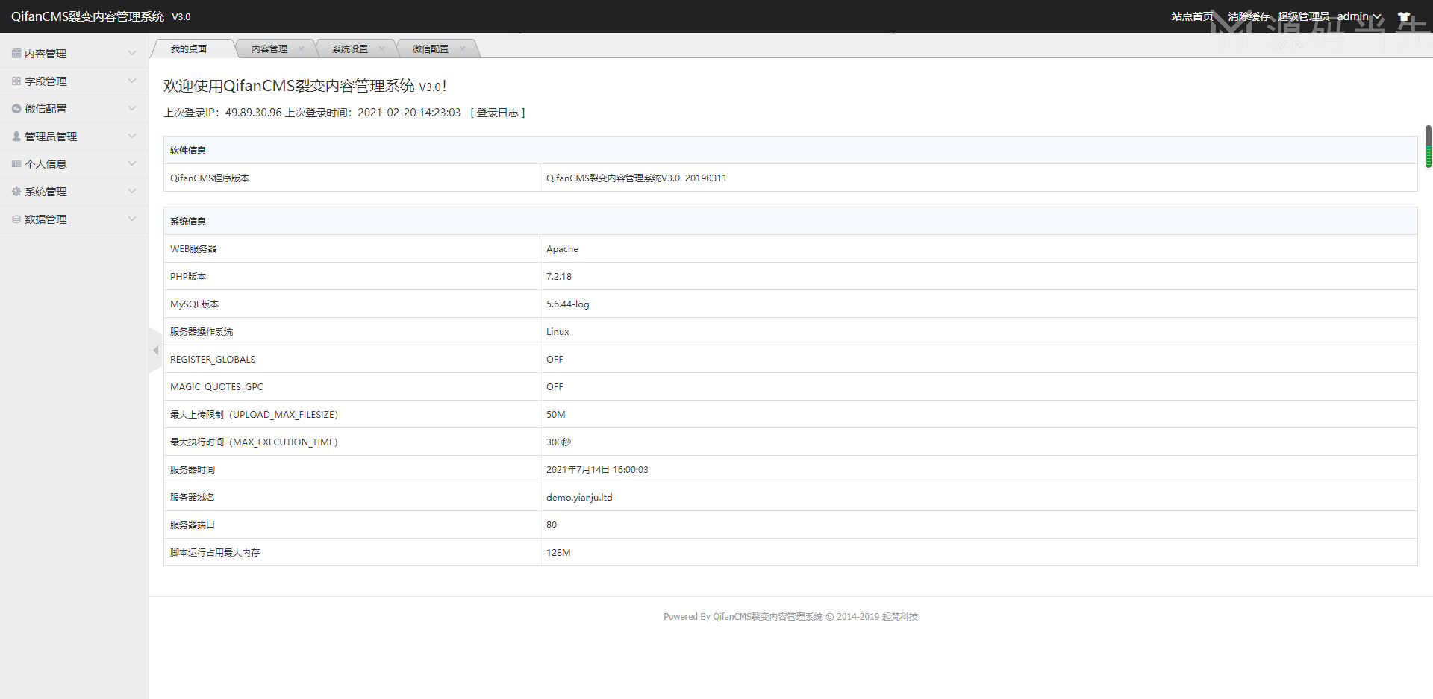Open the skin theme shirt icon

click(1404, 16)
